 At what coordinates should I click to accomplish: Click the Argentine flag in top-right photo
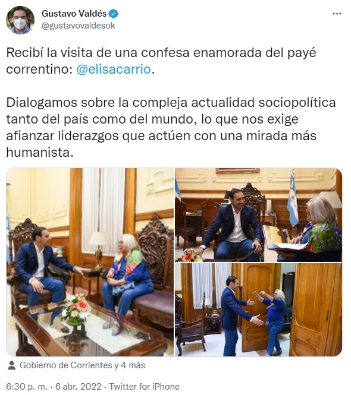click(293, 199)
